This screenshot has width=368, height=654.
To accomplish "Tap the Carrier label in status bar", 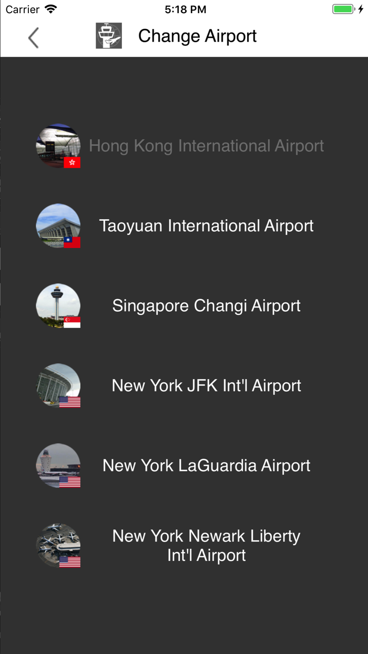I will (x=23, y=9).
